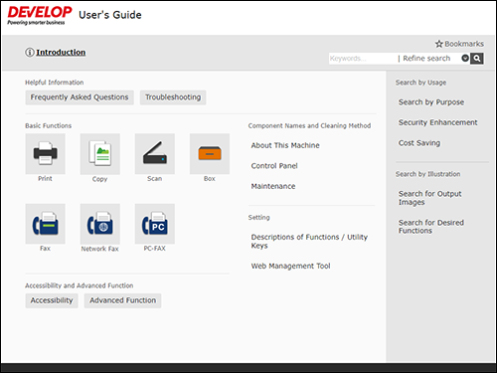
Task: Open the Copy function icon
Action: (99, 154)
